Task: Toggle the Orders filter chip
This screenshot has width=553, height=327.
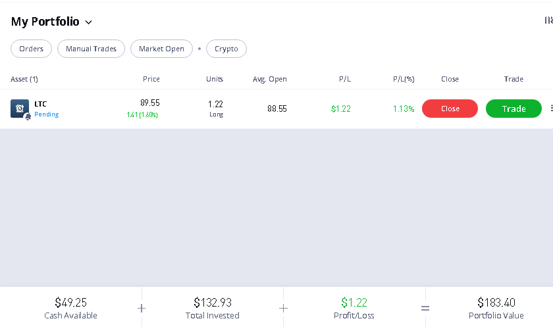Action: (32, 49)
